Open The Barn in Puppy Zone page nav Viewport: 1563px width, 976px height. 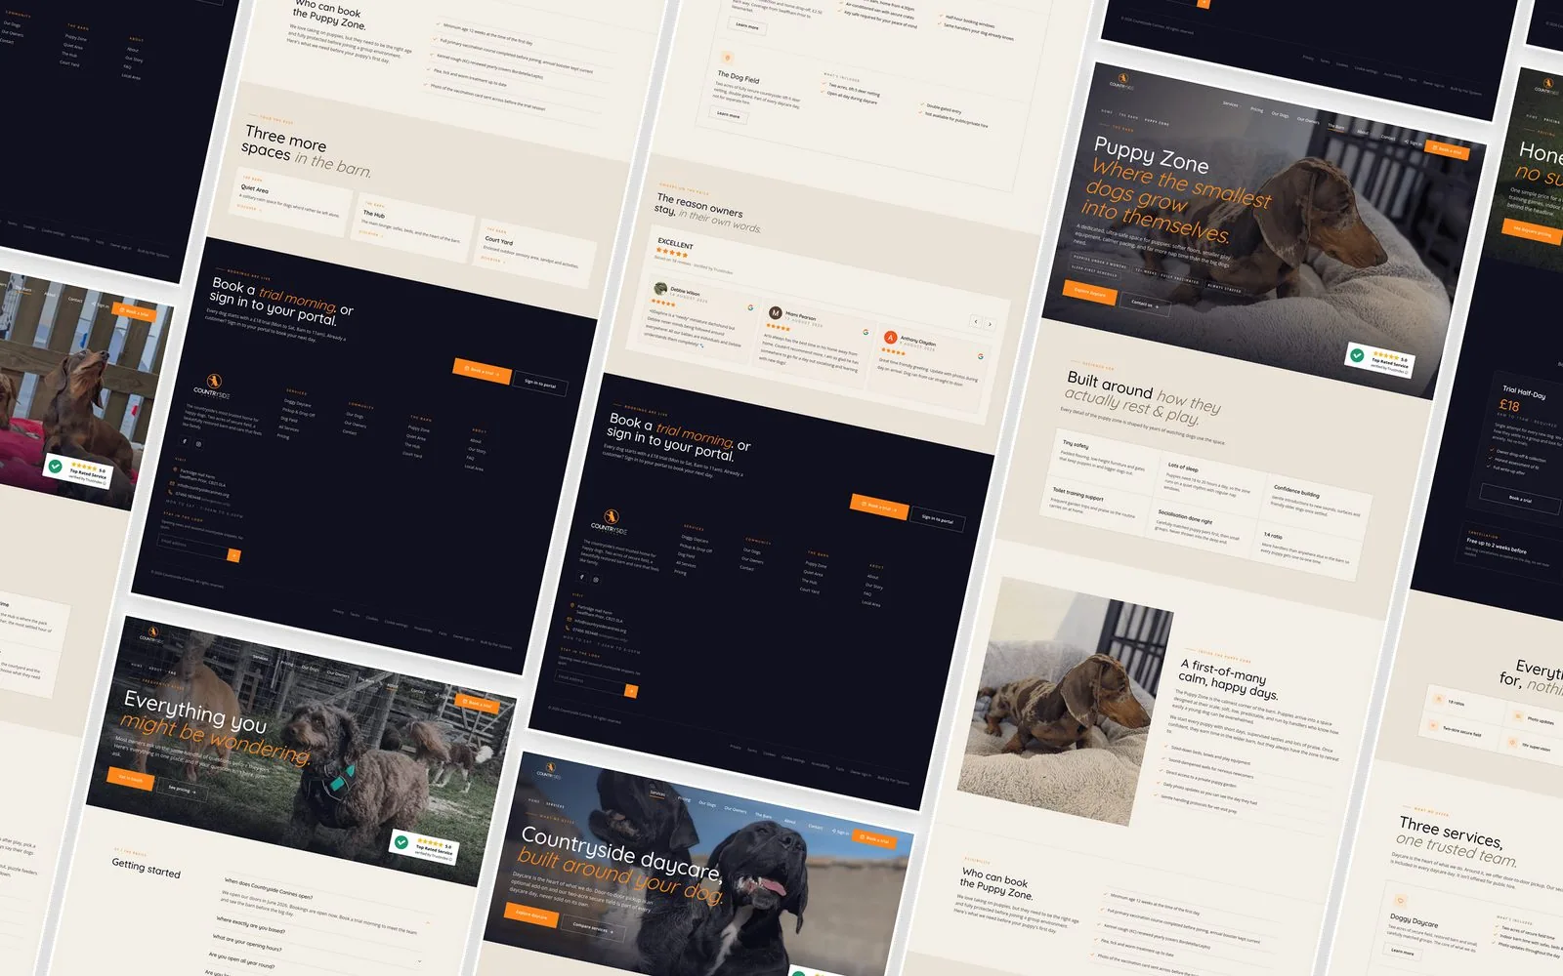[x=1336, y=127]
